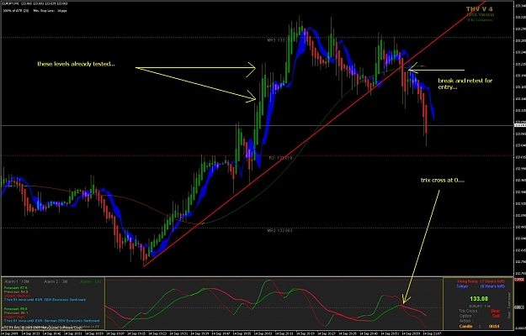Select the Impact: High news line
This screenshot has height=336, width=526.
(13, 317)
